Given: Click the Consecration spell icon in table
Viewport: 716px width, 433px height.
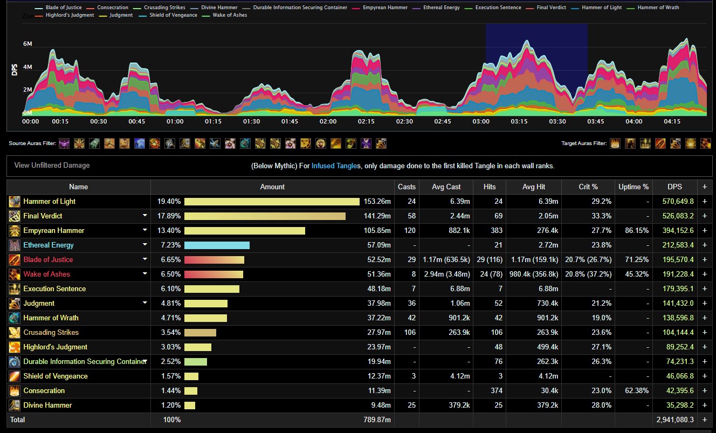Looking at the screenshot, I should (x=15, y=390).
